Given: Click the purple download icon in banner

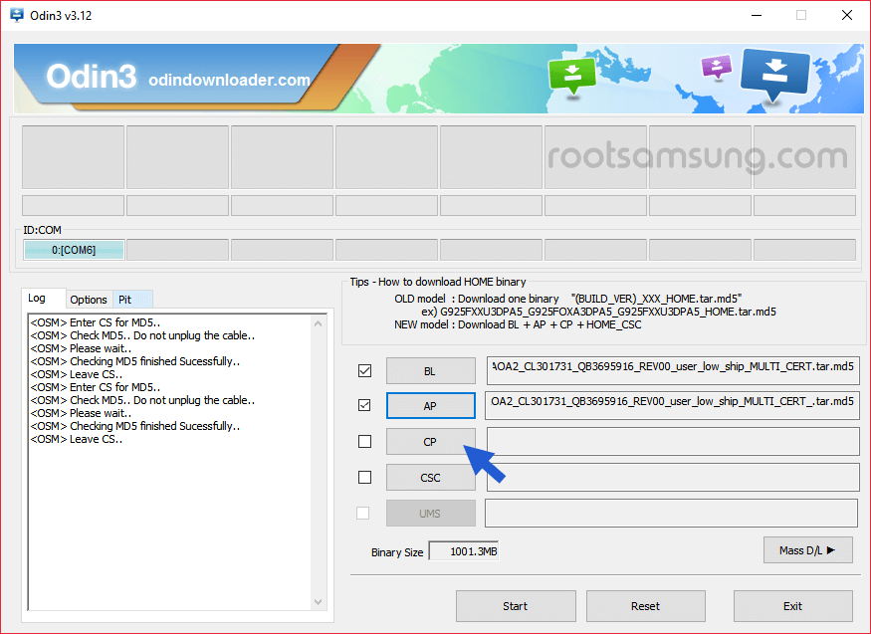Looking at the screenshot, I should click(x=717, y=67).
